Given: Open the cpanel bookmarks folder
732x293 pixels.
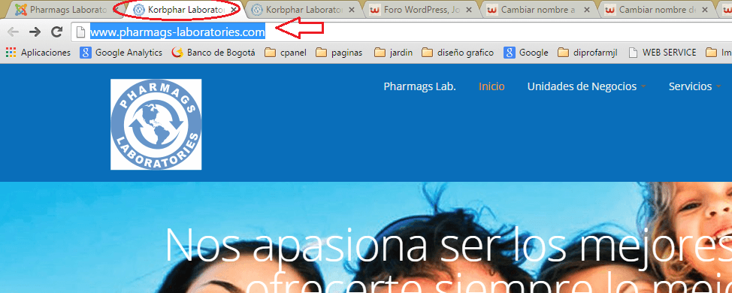Looking at the screenshot, I should 286,53.
